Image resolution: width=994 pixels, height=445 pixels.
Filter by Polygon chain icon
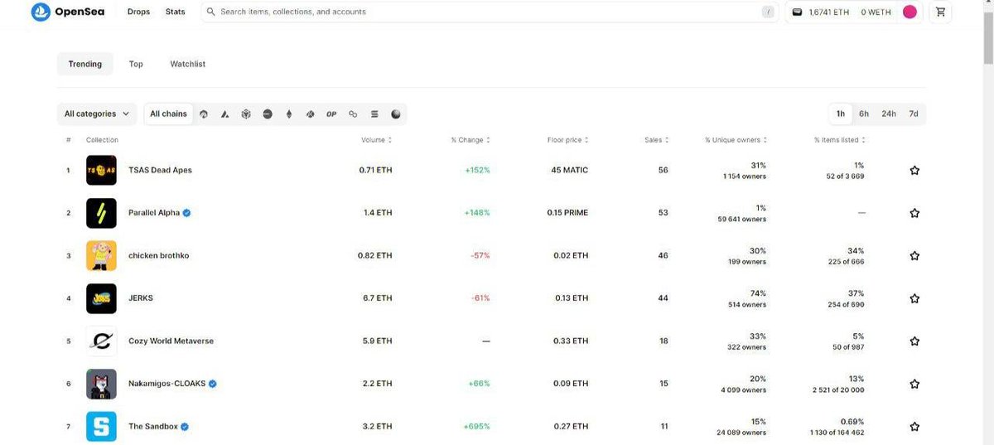tap(353, 114)
